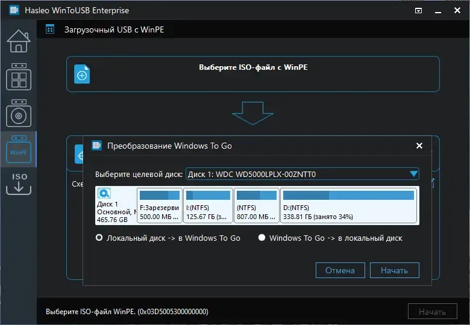
Task: Click the Disk 1 drive icon
Action: coord(104,193)
